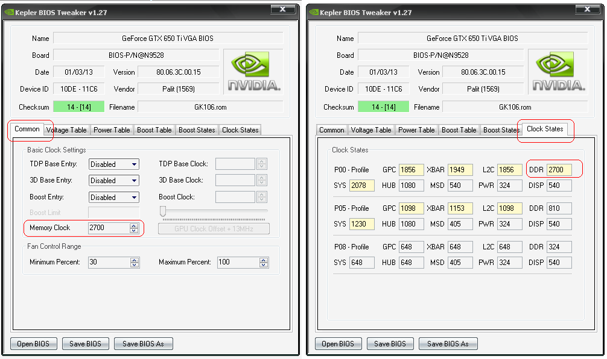This screenshot has width=607, height=359.
Task: Switch to Voltage Table tab in the left window
Action: pos(66,130)
